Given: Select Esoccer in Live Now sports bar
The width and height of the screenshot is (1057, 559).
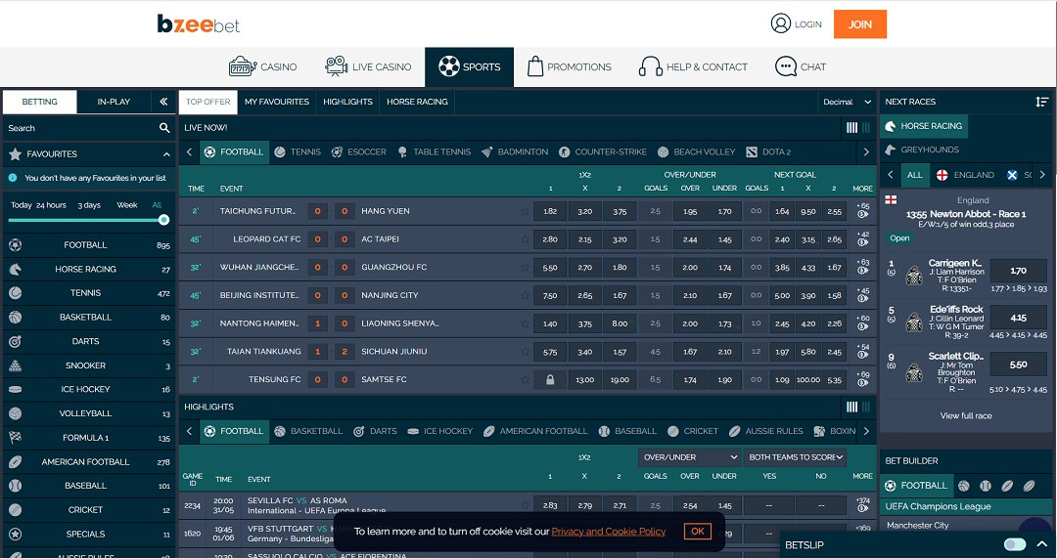Looking at the screenshot, I should (x=358, y=152).
